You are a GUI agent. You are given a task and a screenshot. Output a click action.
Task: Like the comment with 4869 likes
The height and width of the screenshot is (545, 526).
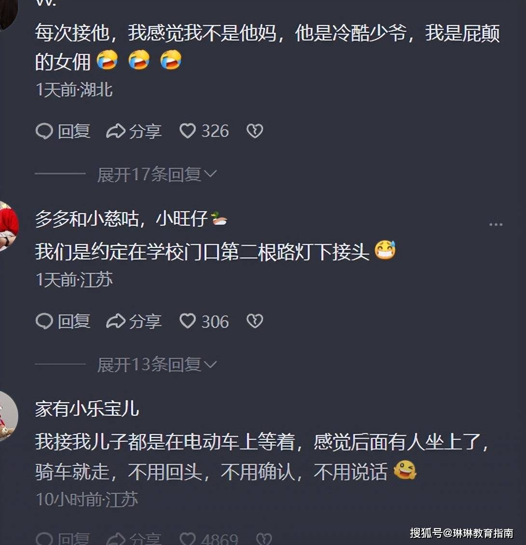tap(209, 539)
